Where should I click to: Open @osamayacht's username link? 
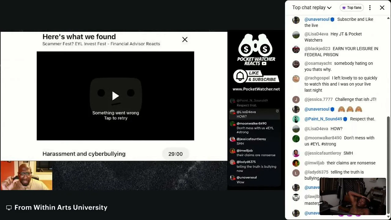coord(318,63)
